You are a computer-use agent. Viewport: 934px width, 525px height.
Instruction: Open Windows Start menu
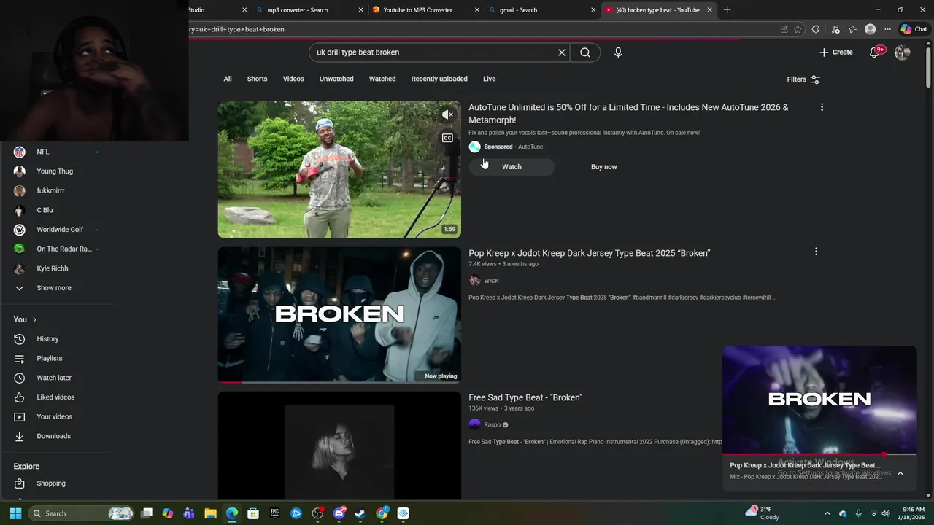[x=15, y=513]
